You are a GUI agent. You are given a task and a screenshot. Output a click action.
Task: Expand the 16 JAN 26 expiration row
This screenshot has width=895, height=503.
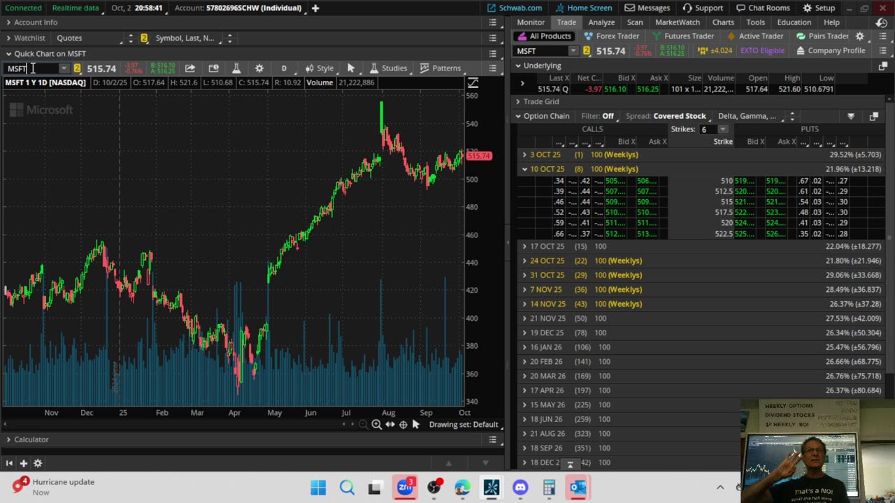[x=524, y=347]
